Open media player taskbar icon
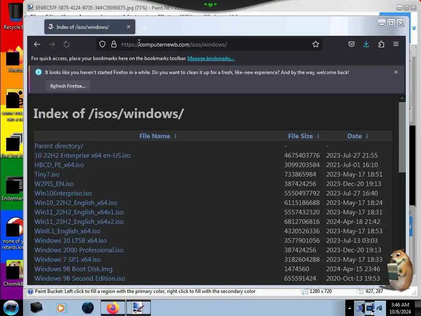 click(x=61, y=308)
